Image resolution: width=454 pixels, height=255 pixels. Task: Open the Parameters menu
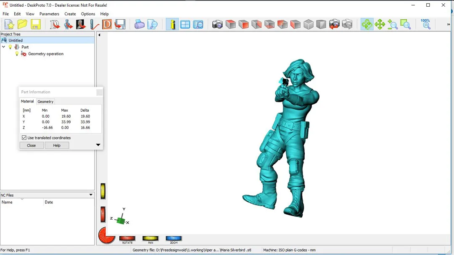pos(49,14)
